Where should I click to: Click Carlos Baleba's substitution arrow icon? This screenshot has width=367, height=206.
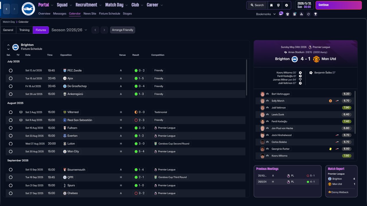click(x=337, y=142)
